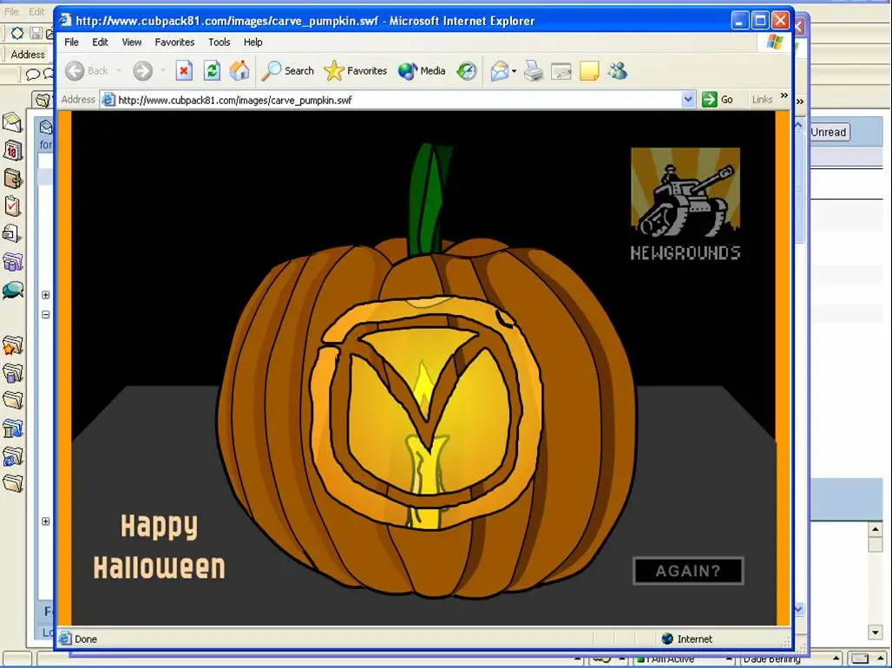Collapse the tree item marked with minus

click(45, 314)
